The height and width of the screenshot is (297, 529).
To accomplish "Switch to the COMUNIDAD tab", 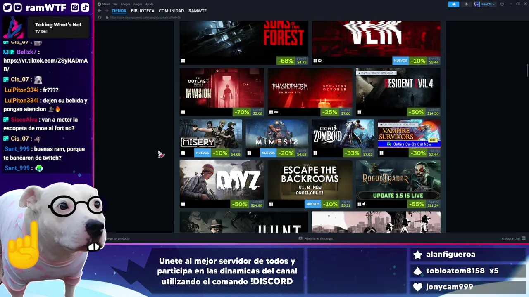I will (x=172, y=11).
